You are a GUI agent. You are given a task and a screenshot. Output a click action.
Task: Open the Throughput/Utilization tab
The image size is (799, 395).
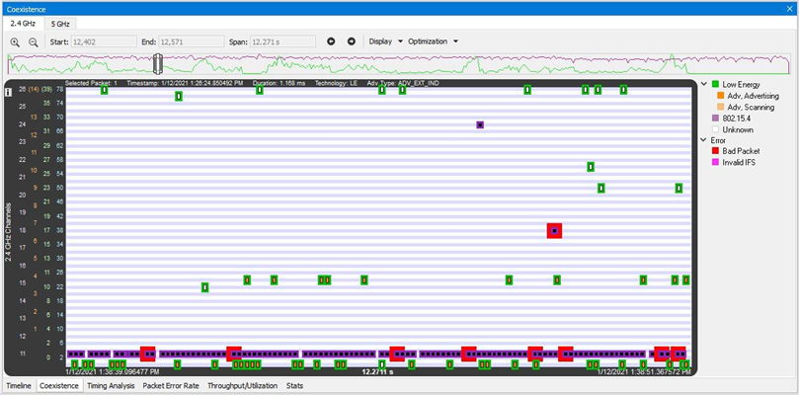[x=243, y=386]
